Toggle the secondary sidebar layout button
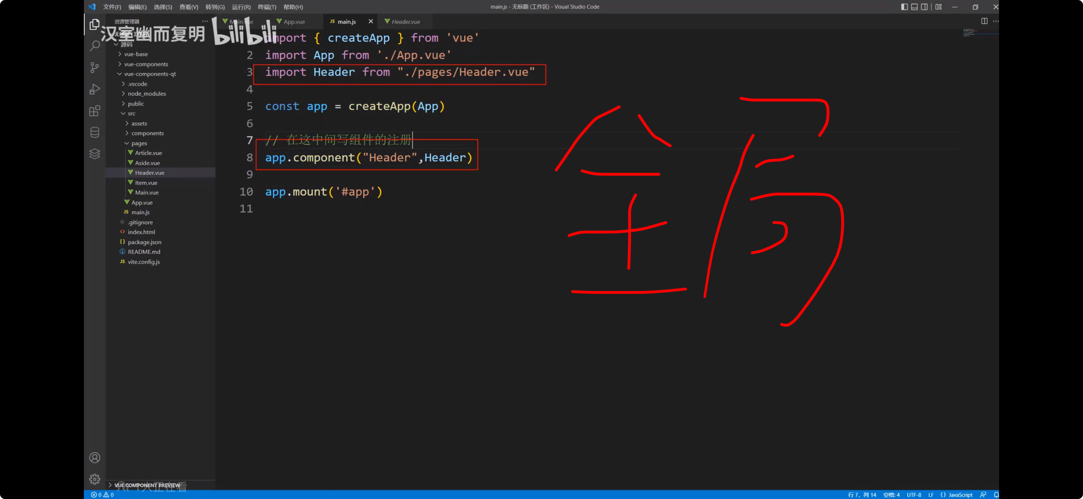1083x499 pixels. [924, 7]
